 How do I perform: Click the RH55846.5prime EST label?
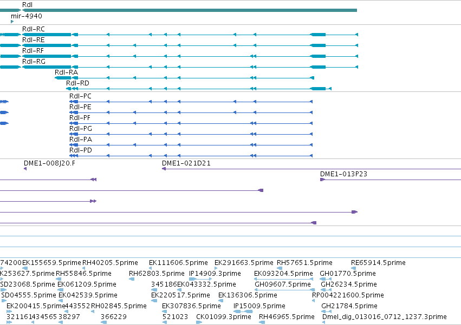click(83, 273)
